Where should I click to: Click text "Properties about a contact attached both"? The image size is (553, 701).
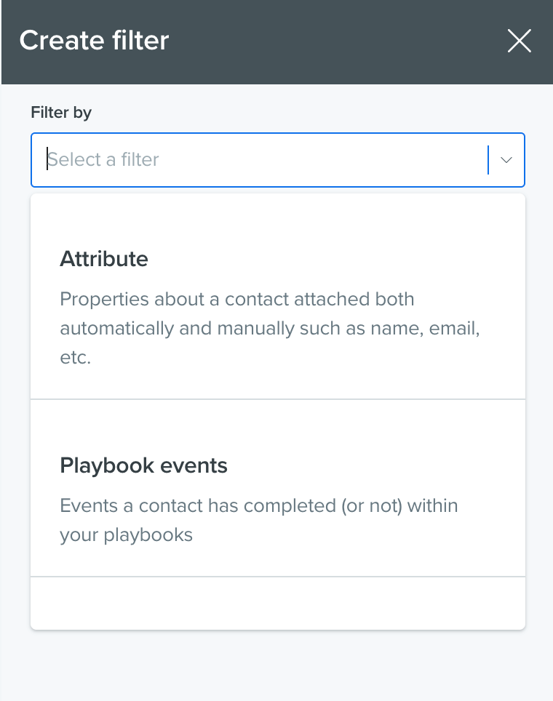[237, 299]
